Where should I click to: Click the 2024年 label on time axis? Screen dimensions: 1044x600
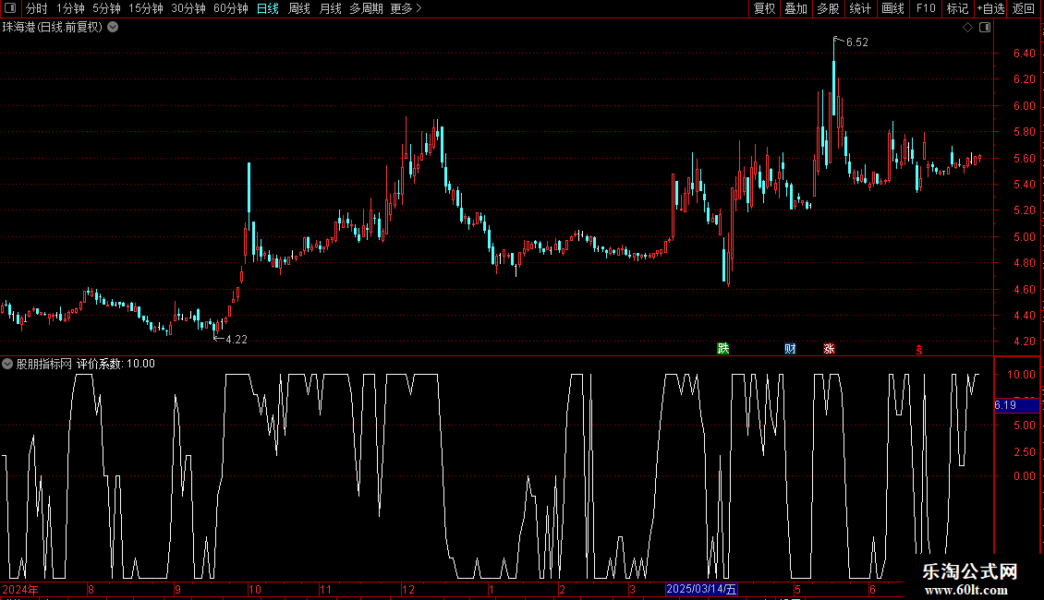click(20, 589)
